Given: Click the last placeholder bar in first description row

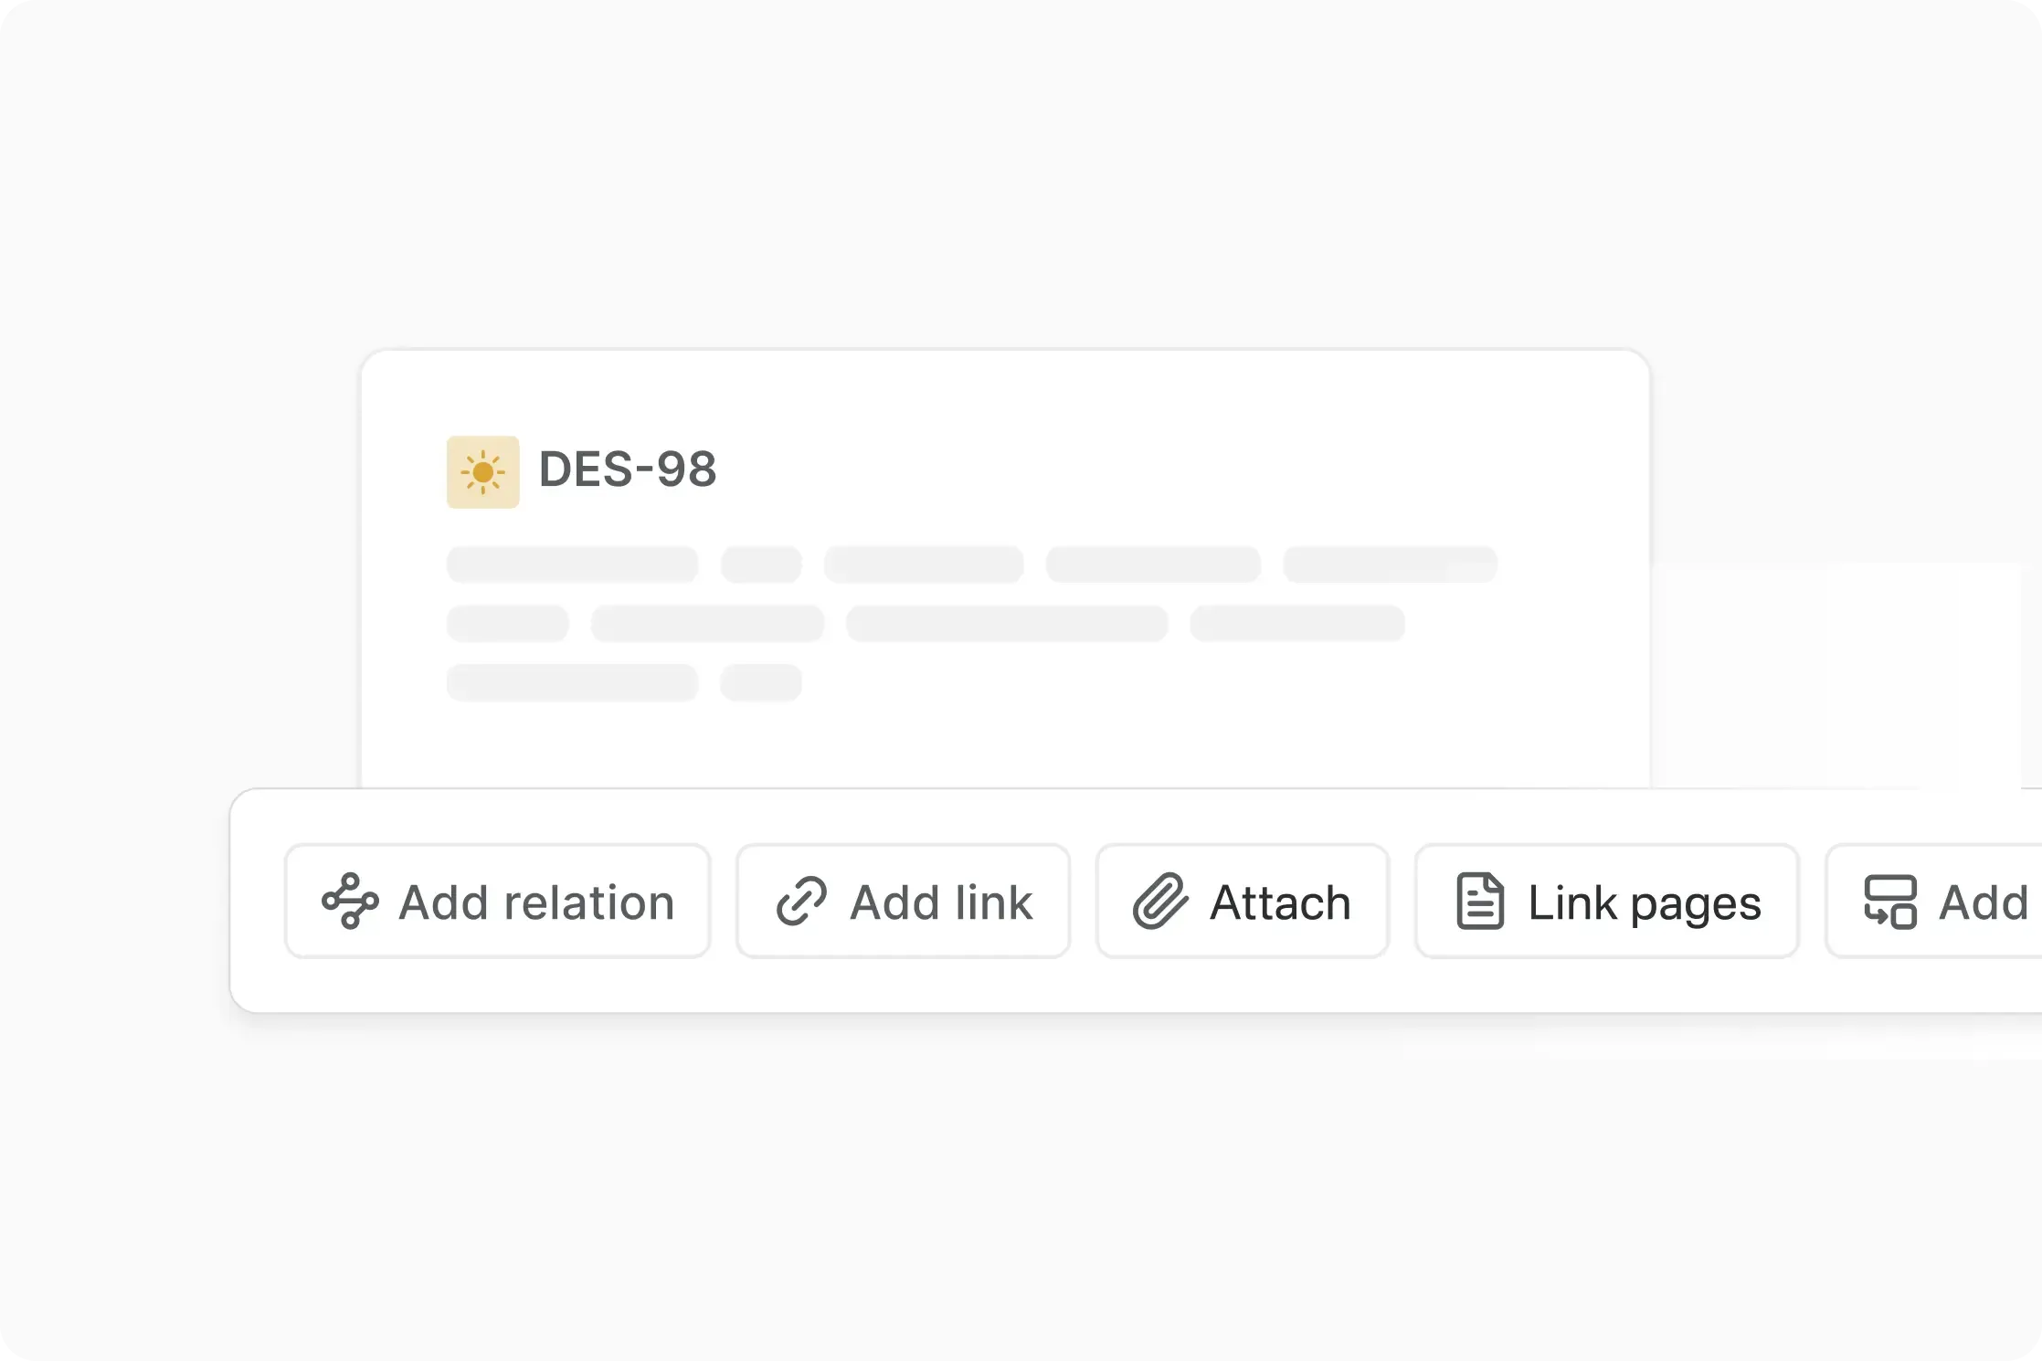Looking at the screenshot, I should coord(1390,564).
